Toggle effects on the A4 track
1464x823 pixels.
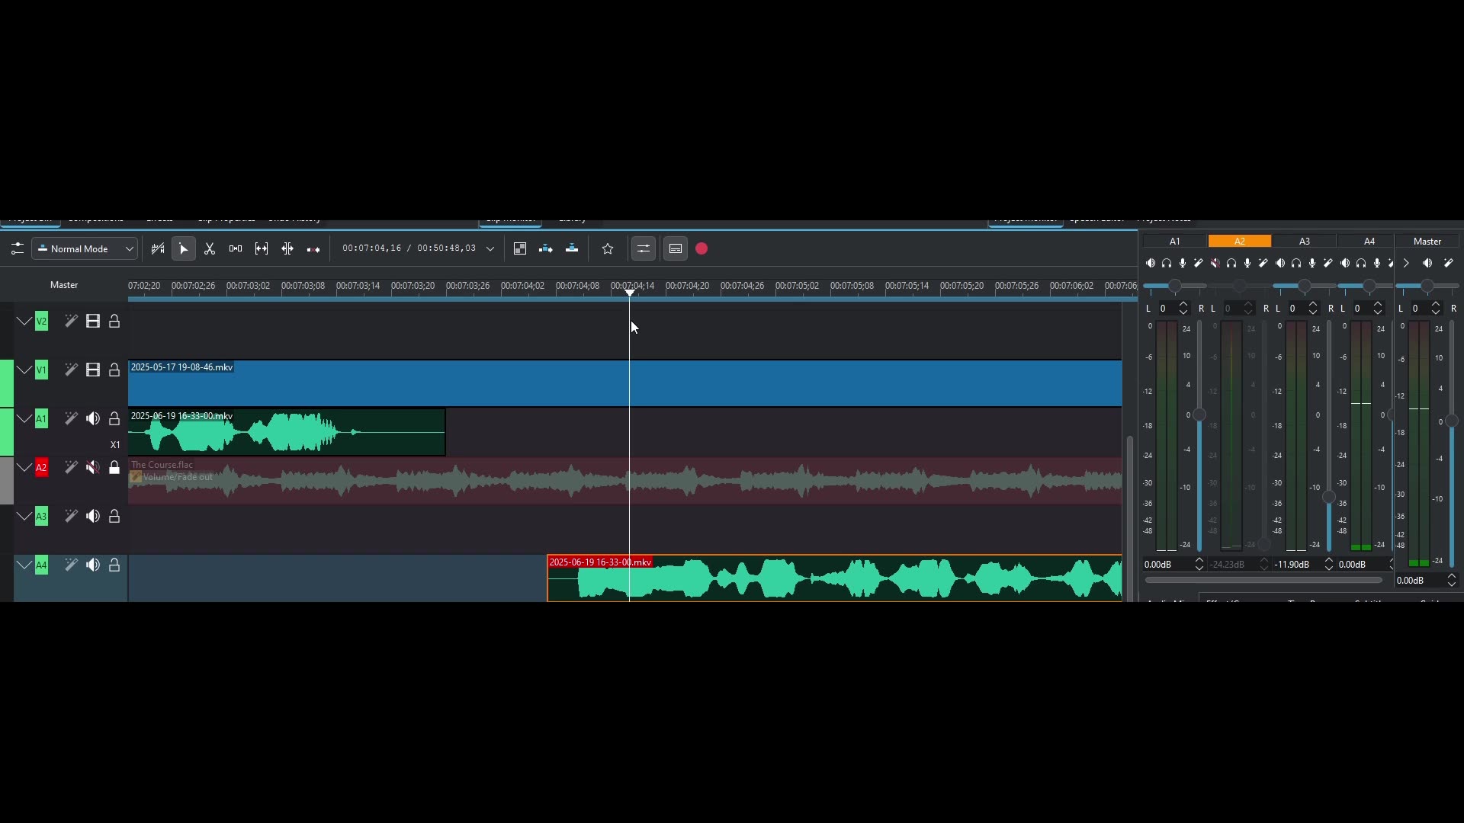click(71, 565)
